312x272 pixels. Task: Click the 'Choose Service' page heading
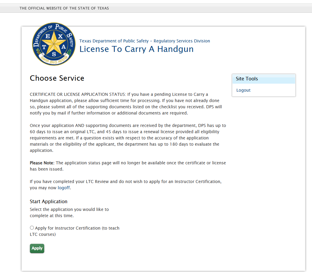[57, 78]
